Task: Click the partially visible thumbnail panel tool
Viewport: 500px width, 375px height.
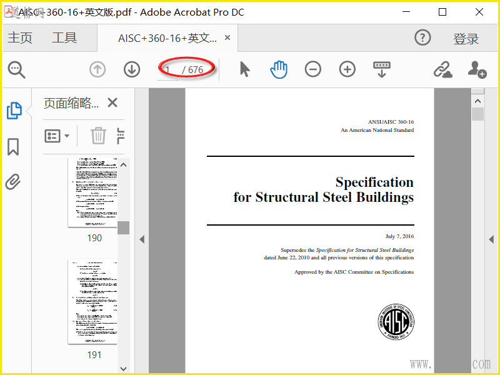Action: pyautogui.click(x=121, y=136)
